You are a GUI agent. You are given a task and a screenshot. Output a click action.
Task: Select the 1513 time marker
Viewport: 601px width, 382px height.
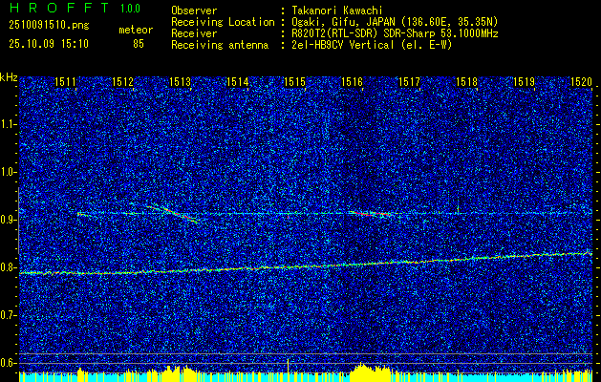(x=181, y=83)
